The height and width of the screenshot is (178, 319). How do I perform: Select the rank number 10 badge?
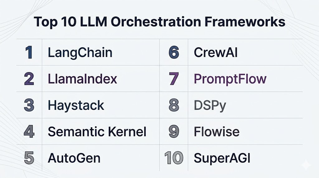[x=174, y=158]
